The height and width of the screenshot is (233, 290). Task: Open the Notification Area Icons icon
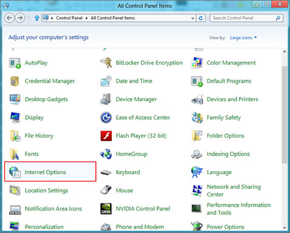click(15, 210)
